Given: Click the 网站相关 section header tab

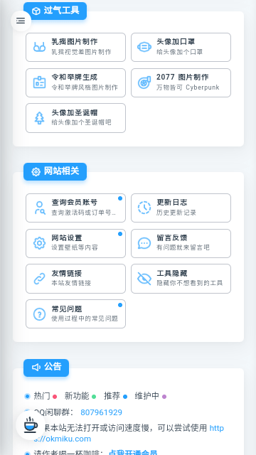Looking at the screenshot, I should click(55, 171).
